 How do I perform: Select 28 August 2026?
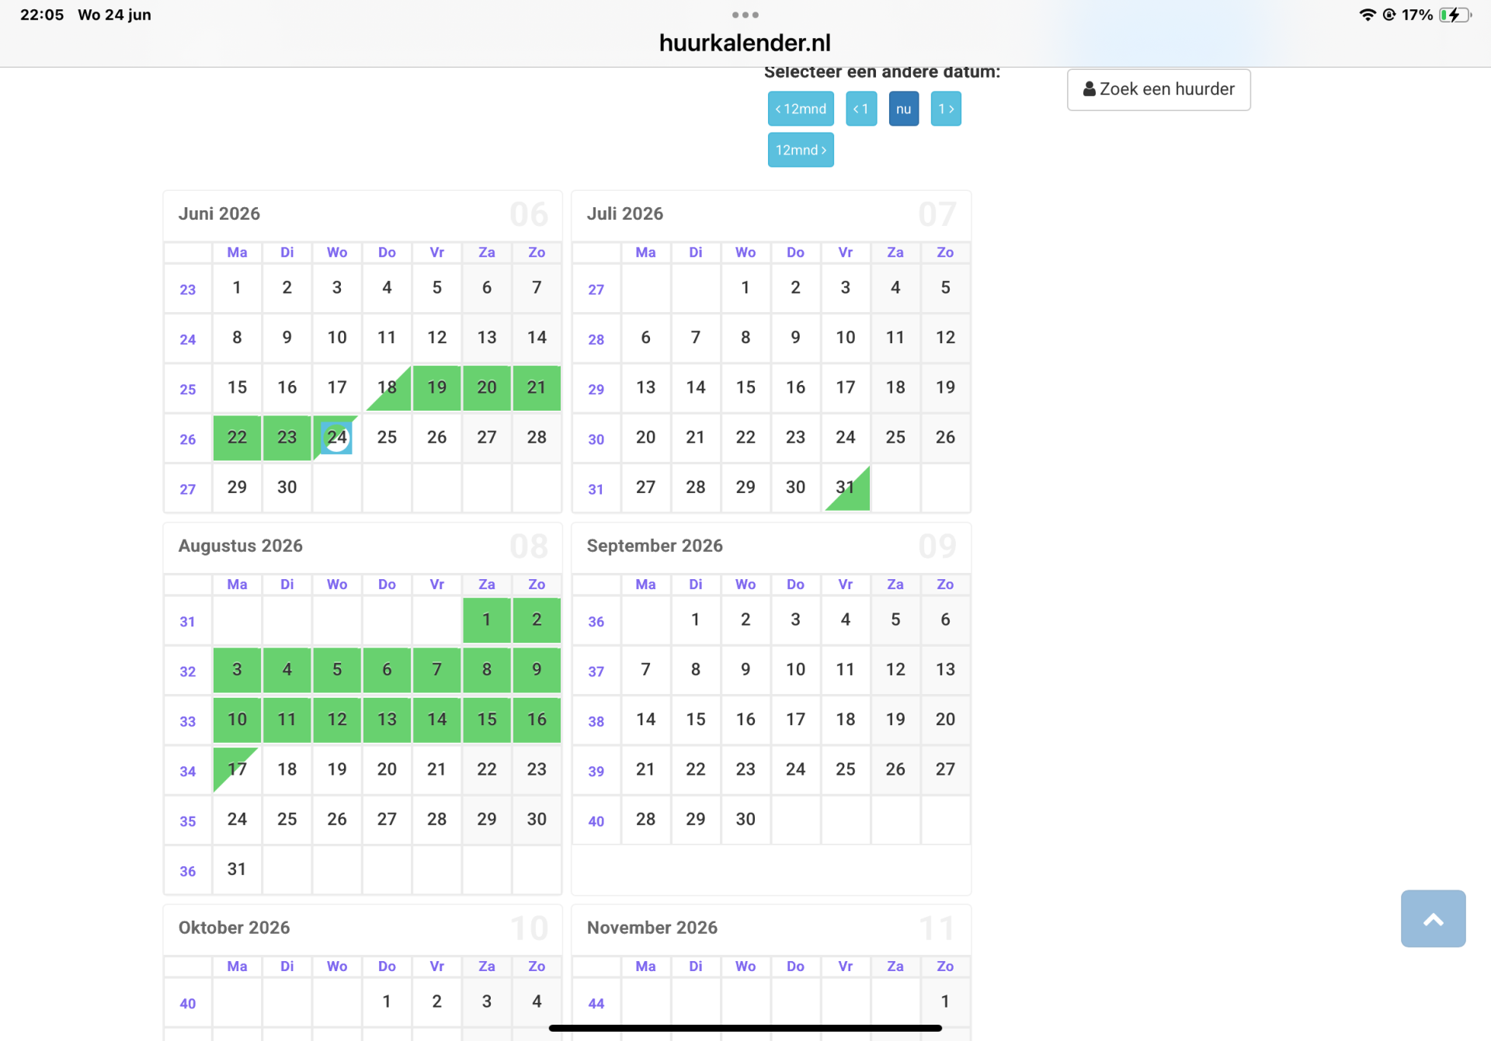pyautogui.click(x=437, y=819)
